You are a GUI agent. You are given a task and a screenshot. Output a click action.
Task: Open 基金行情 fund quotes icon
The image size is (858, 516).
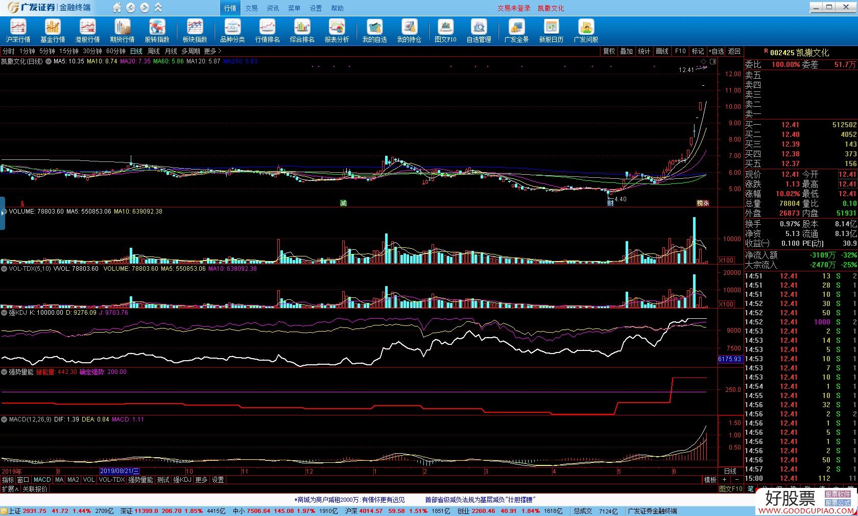(53, 31)
